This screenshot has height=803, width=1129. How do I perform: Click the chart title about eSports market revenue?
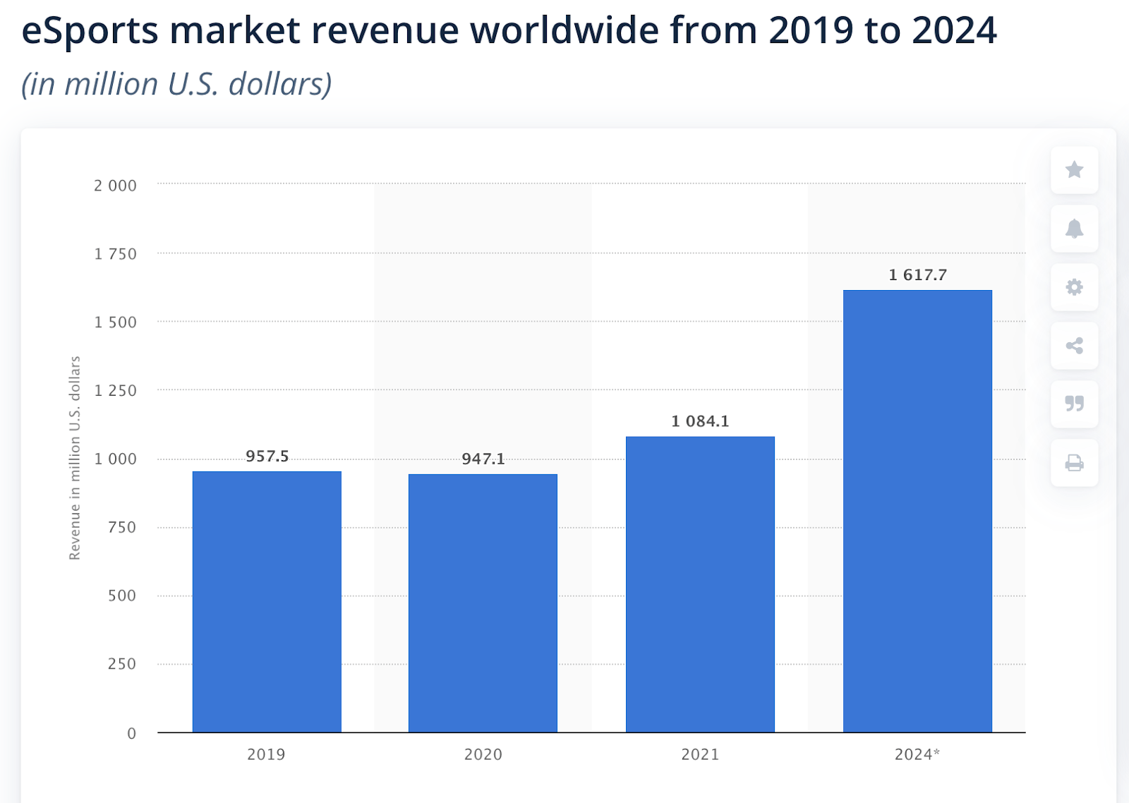509,30
